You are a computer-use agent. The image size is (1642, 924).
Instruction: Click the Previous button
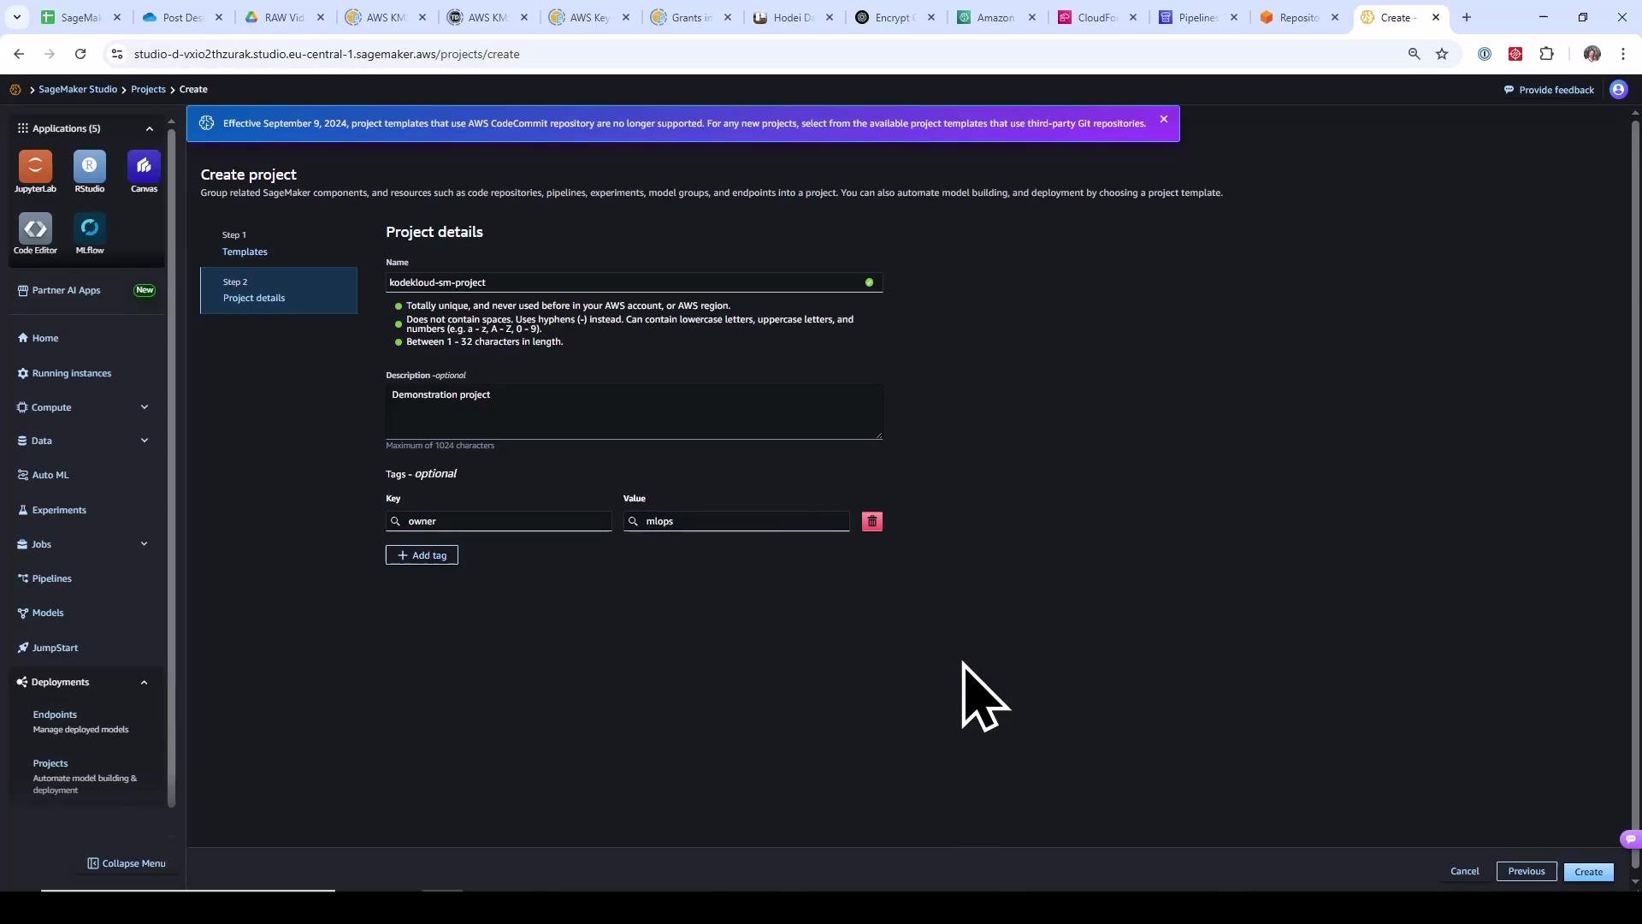click(x=1527, y=871)
